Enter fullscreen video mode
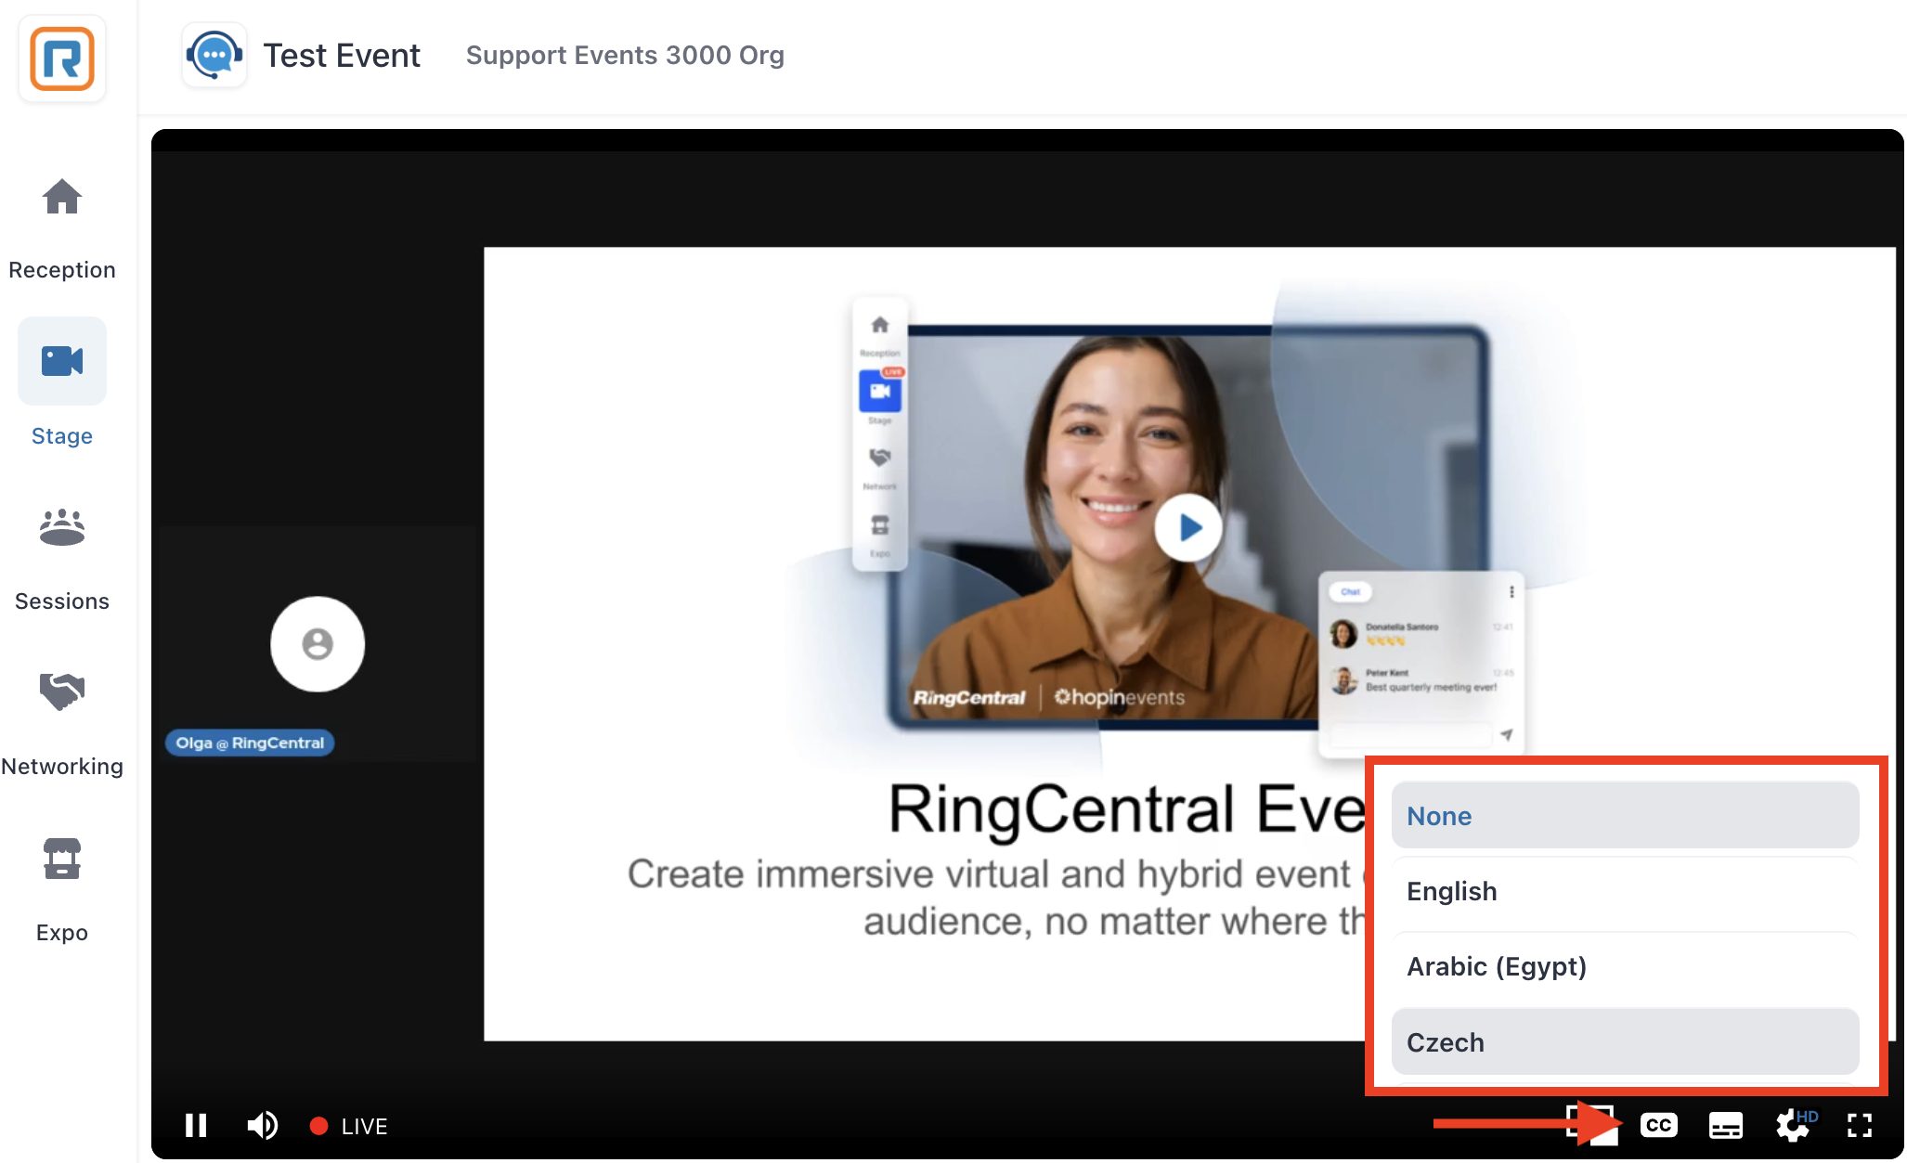Screen dimensions: 1907x1163 click(x=1860, y=1126)
